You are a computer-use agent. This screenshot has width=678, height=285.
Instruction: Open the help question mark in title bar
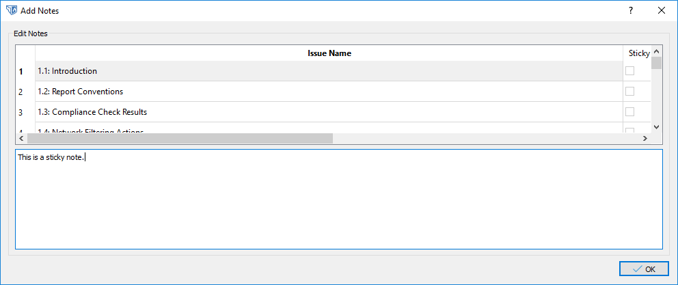(631, 11)
